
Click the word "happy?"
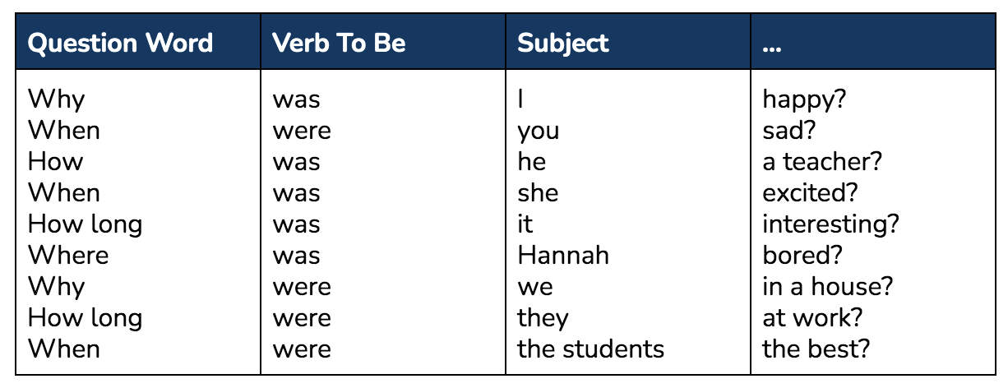pos(805,100)
